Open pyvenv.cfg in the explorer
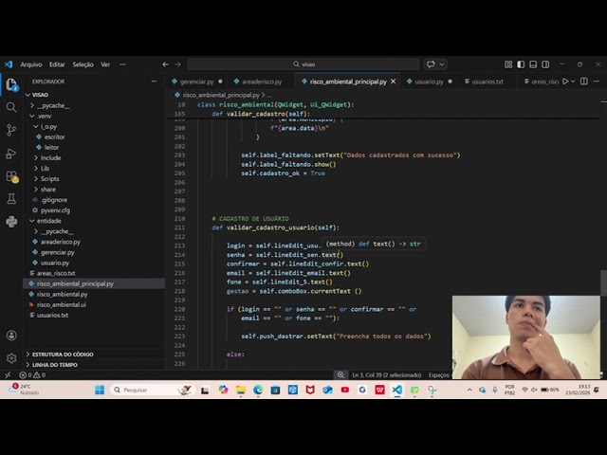Image resolution: width=607 pixels, height=455 pixels. coord(55,210)
